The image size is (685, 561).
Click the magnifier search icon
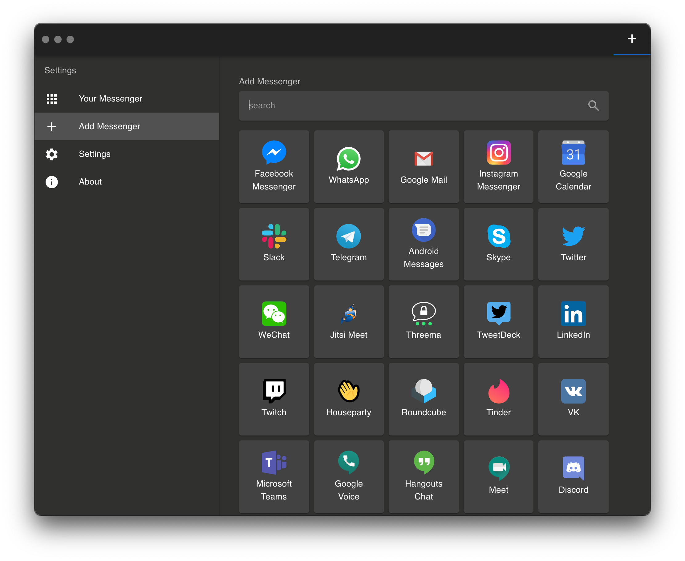[593, 106]
